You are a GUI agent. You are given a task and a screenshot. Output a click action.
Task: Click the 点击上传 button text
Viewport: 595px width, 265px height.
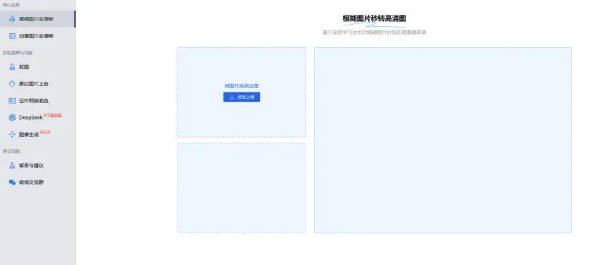coord(246,97)
